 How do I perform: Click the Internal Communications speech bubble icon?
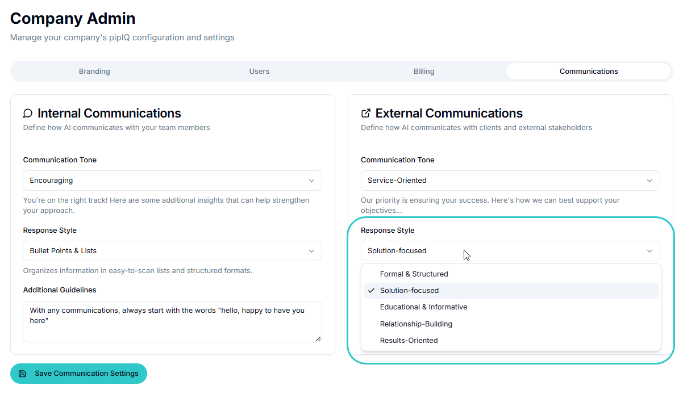(28, 114)
